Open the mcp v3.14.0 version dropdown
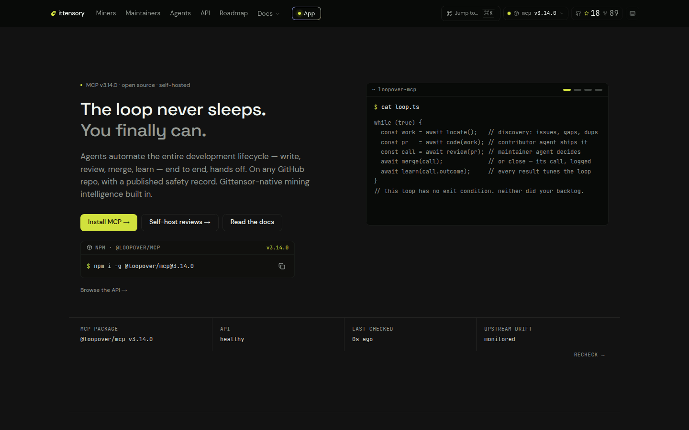 click(536, 13)
